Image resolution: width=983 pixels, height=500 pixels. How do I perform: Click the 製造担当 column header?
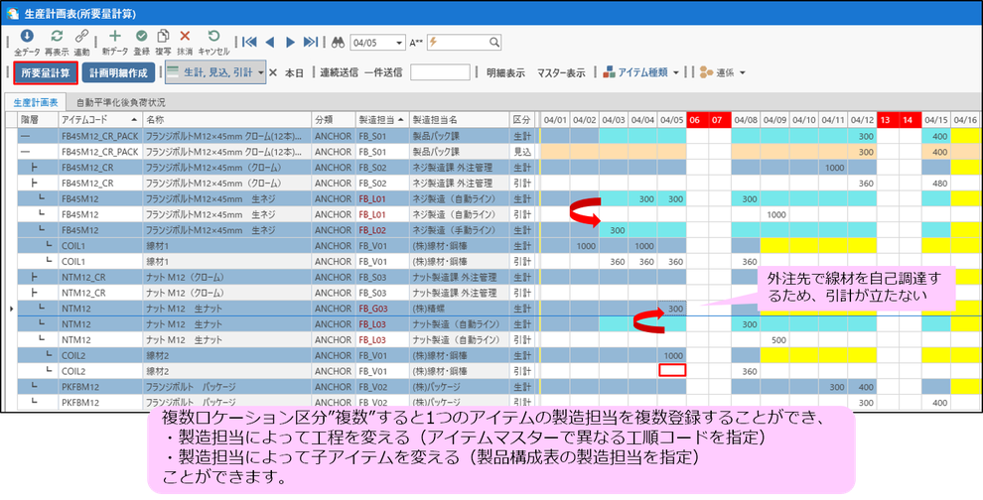coord(382,119)
